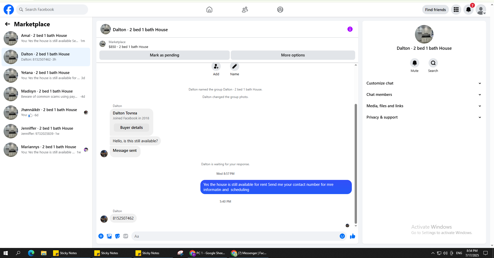Mute the Dalton conversation
494x258 pixels.
click(415, 63)
